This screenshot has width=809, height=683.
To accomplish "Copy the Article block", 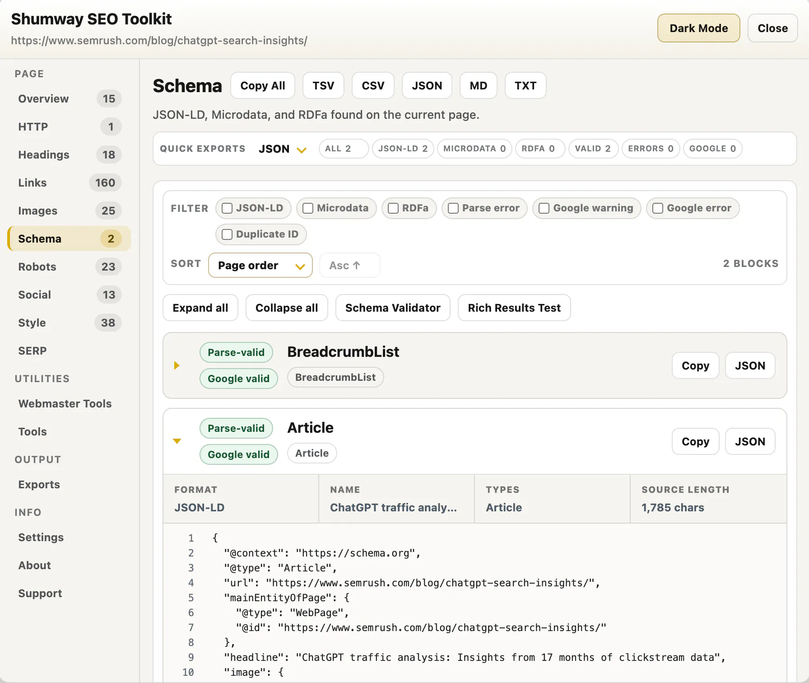I will 695,441.
